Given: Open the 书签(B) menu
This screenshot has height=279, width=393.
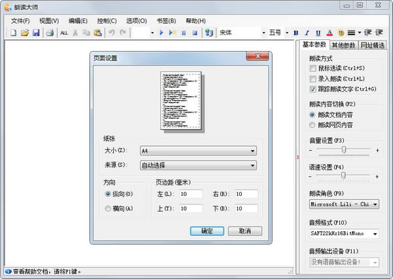Looking at the screenshot, I should coord(166,21).
